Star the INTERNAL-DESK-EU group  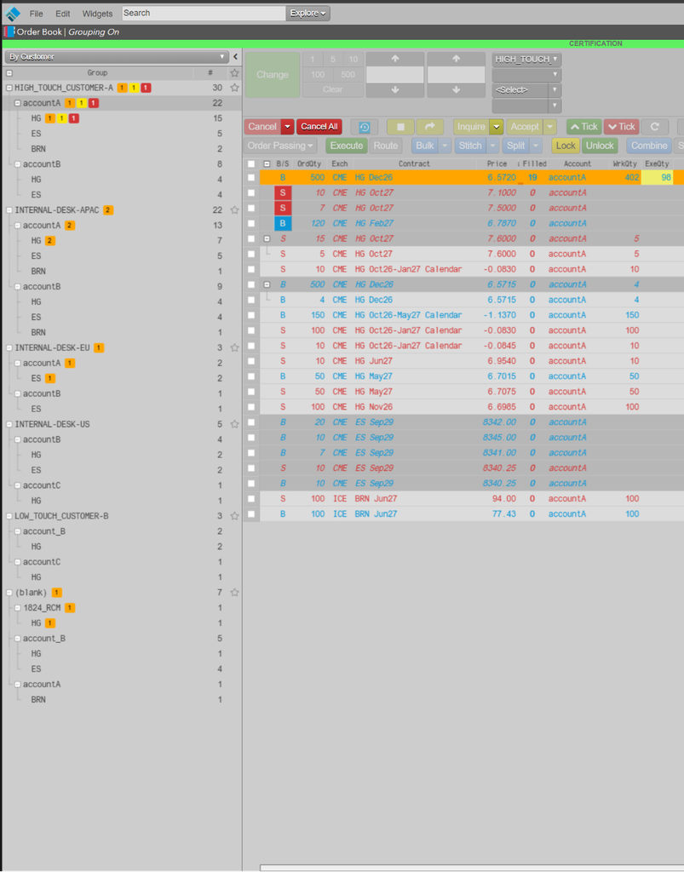pyautogui.click(x=235, y=347)
